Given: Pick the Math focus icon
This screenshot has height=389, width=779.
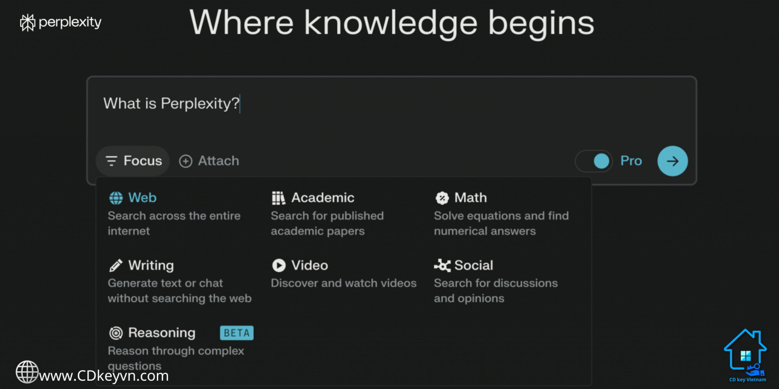Looking at the screenshot, I should (442, 198).
